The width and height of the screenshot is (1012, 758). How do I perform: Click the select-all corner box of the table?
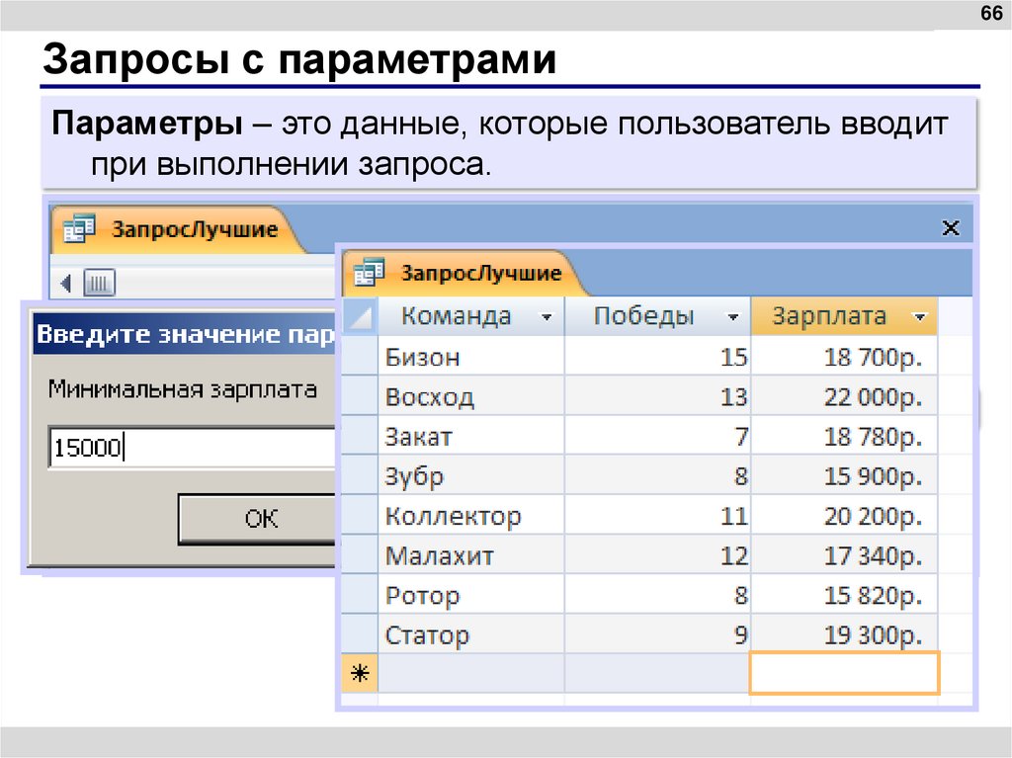(360, 316)
